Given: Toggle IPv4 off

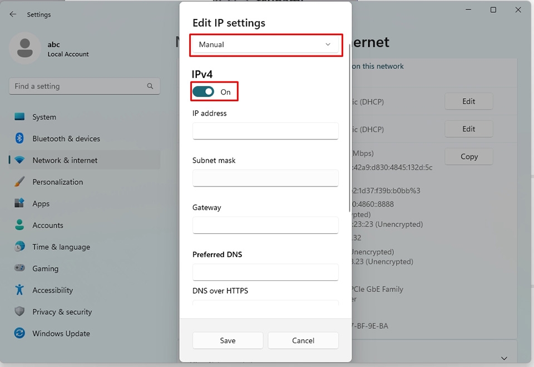Looking at the screenshot, I should tap(203, 91).
